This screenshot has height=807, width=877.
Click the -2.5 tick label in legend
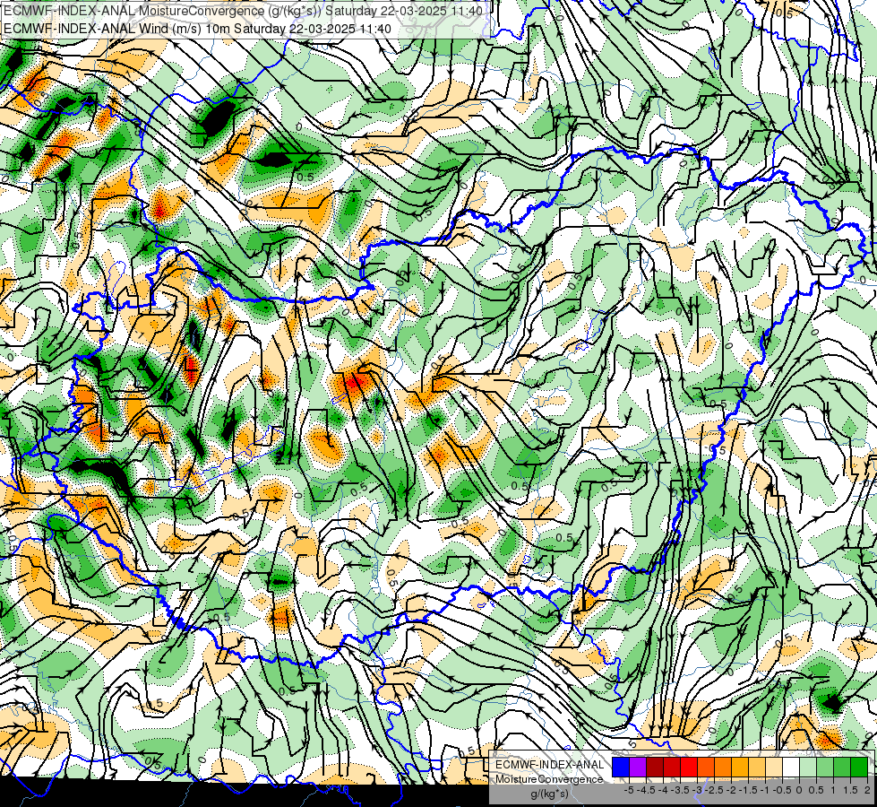[714, 790]
